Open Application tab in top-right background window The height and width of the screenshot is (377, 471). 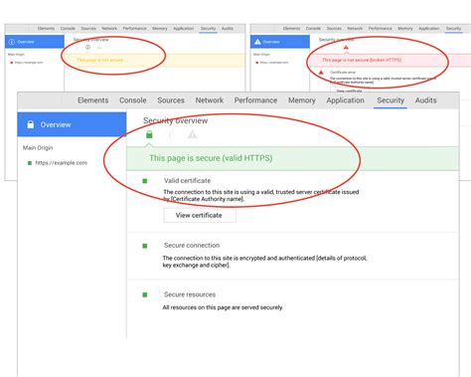(428, 29)
